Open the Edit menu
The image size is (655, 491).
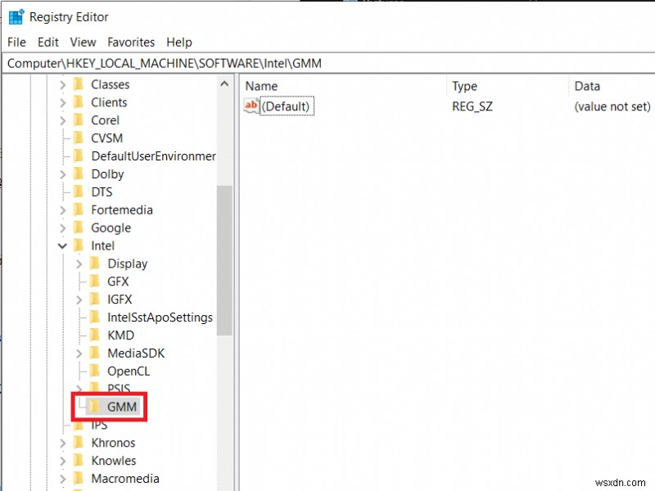48,43
